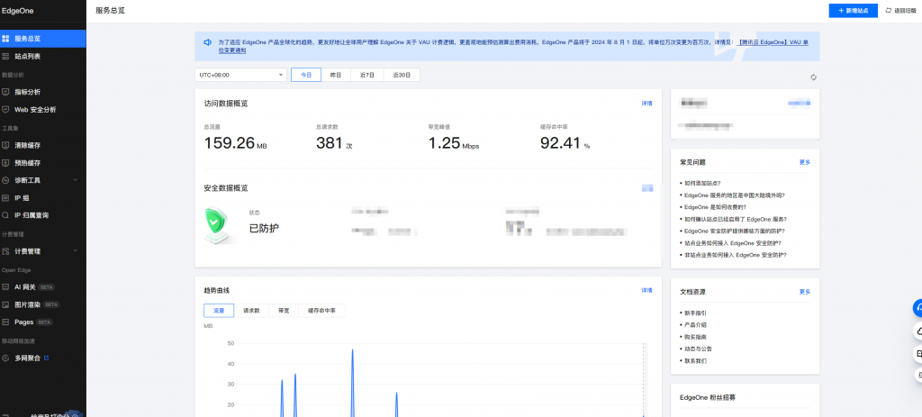922x417 pixels.
Task: Switch trend chart to 缓存命中率 tab
Action: 321,311
